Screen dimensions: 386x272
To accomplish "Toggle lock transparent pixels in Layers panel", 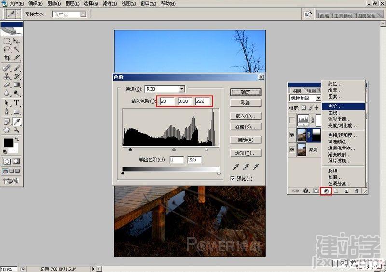I will point(304,108).
